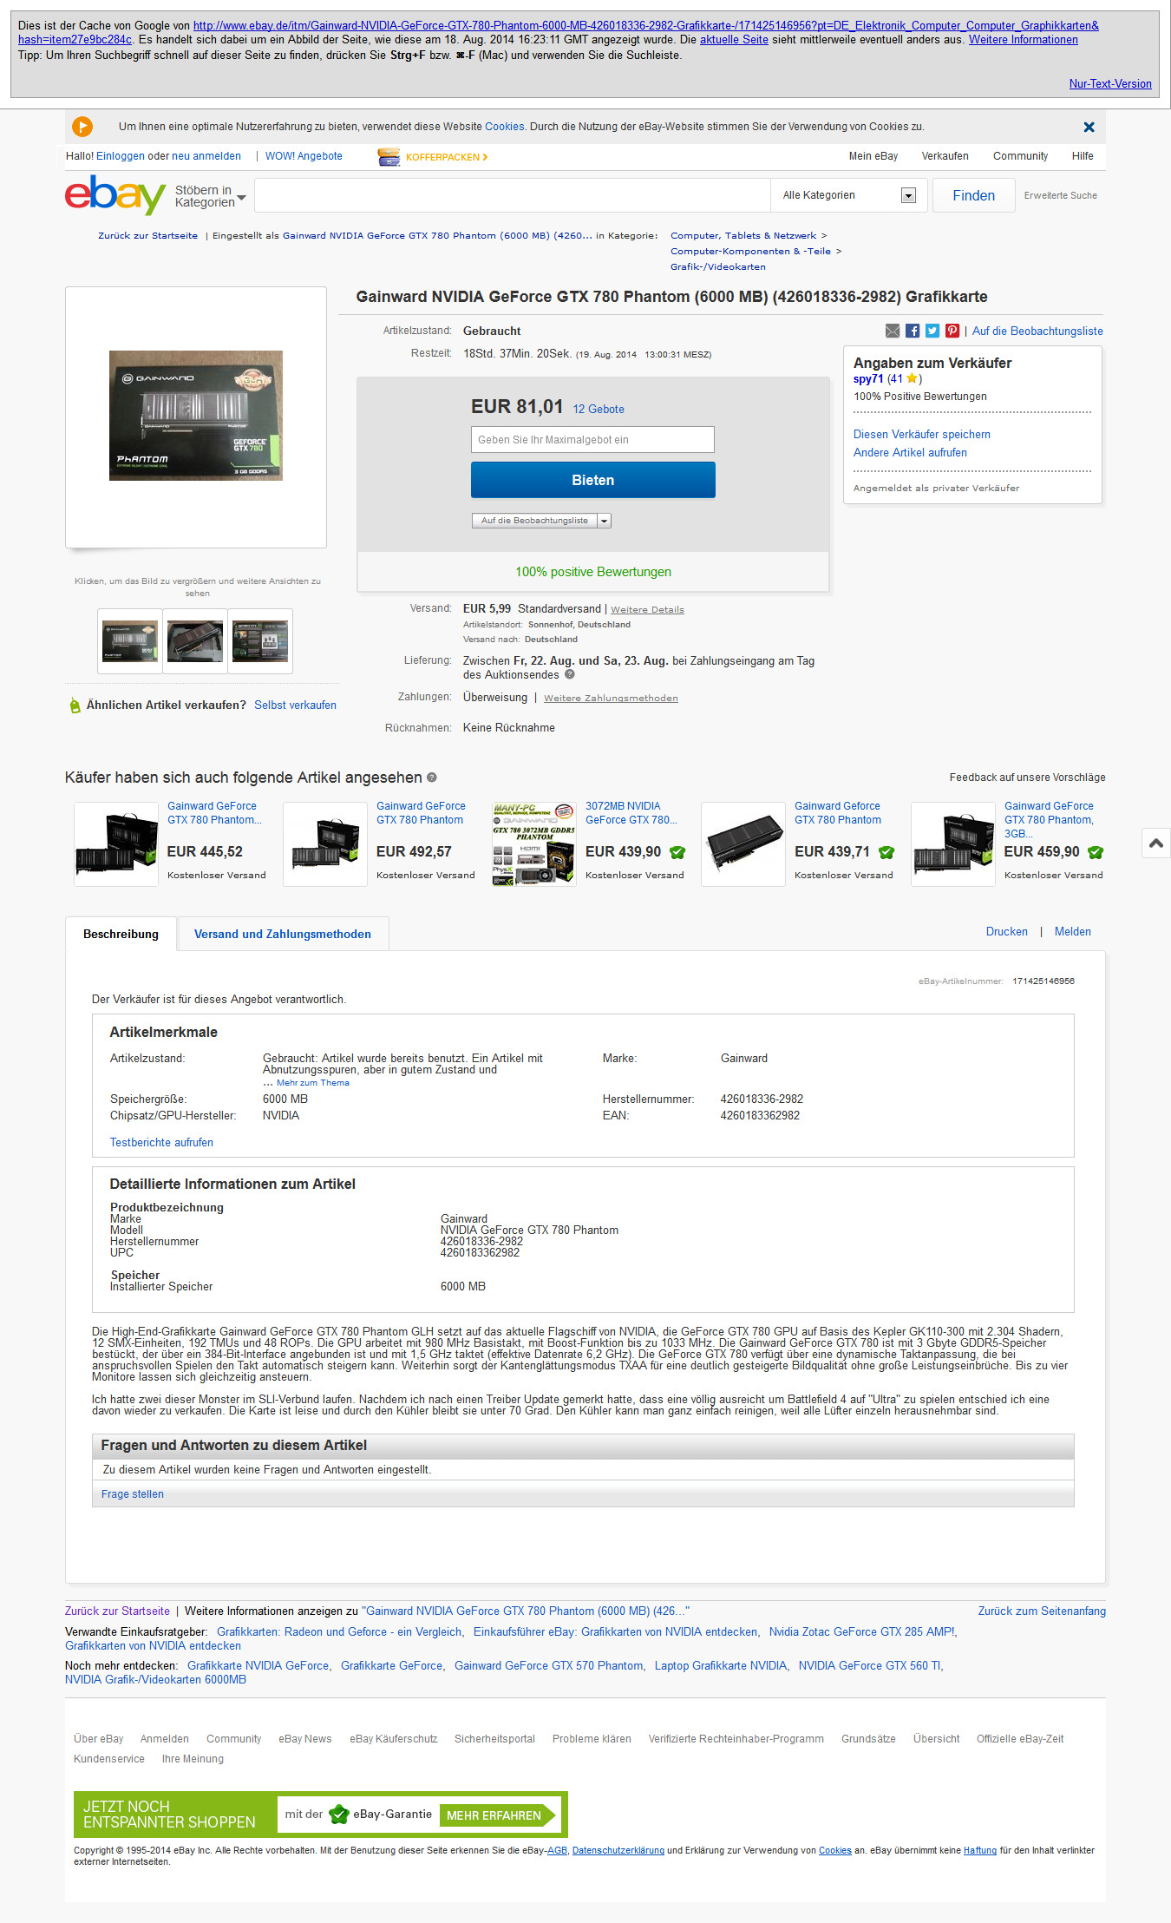This screenshot has width=1171, height=1923.
Task: Click 'Testberichte aufrufen' link
Action: 161,1143
